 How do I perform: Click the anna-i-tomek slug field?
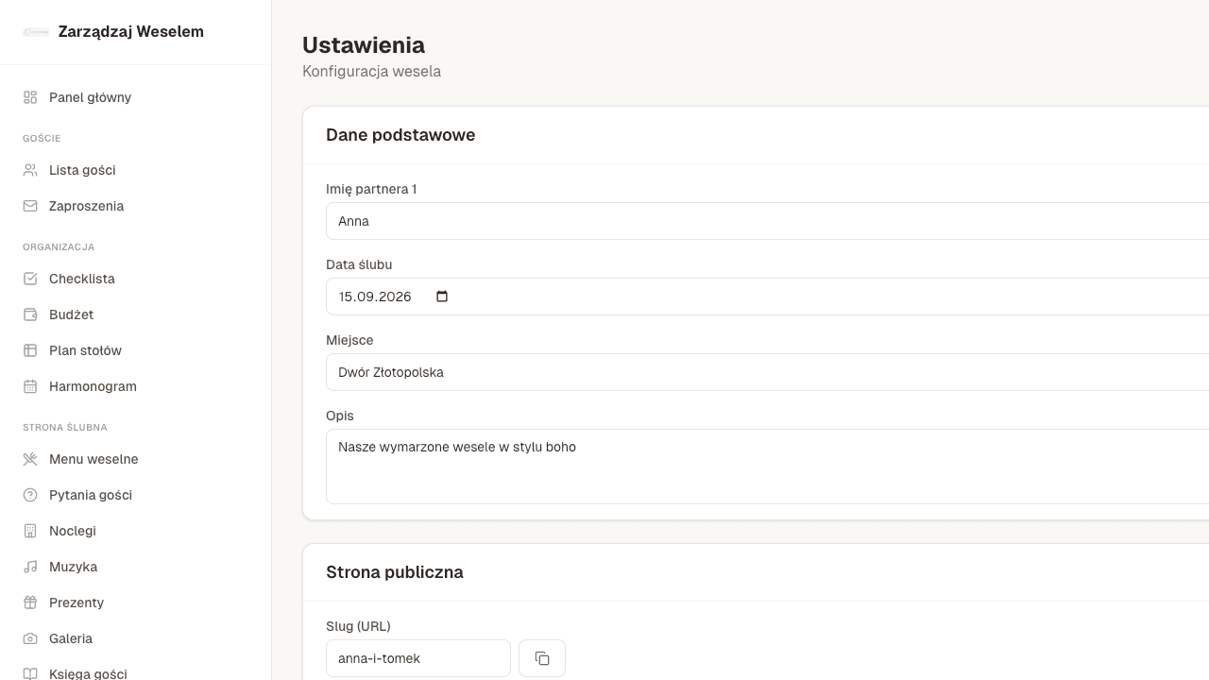pyautogui.click(x=418, y=658)
